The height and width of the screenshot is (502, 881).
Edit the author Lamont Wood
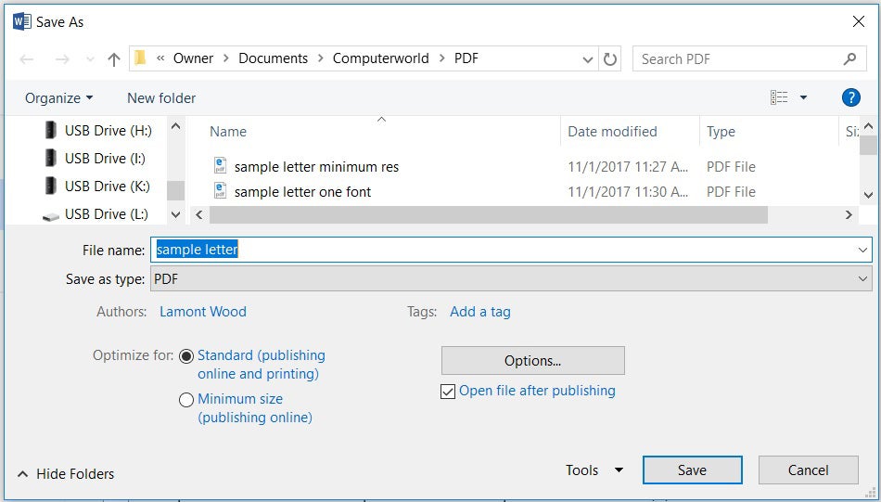pyautogui.click(x=203, y=312)
